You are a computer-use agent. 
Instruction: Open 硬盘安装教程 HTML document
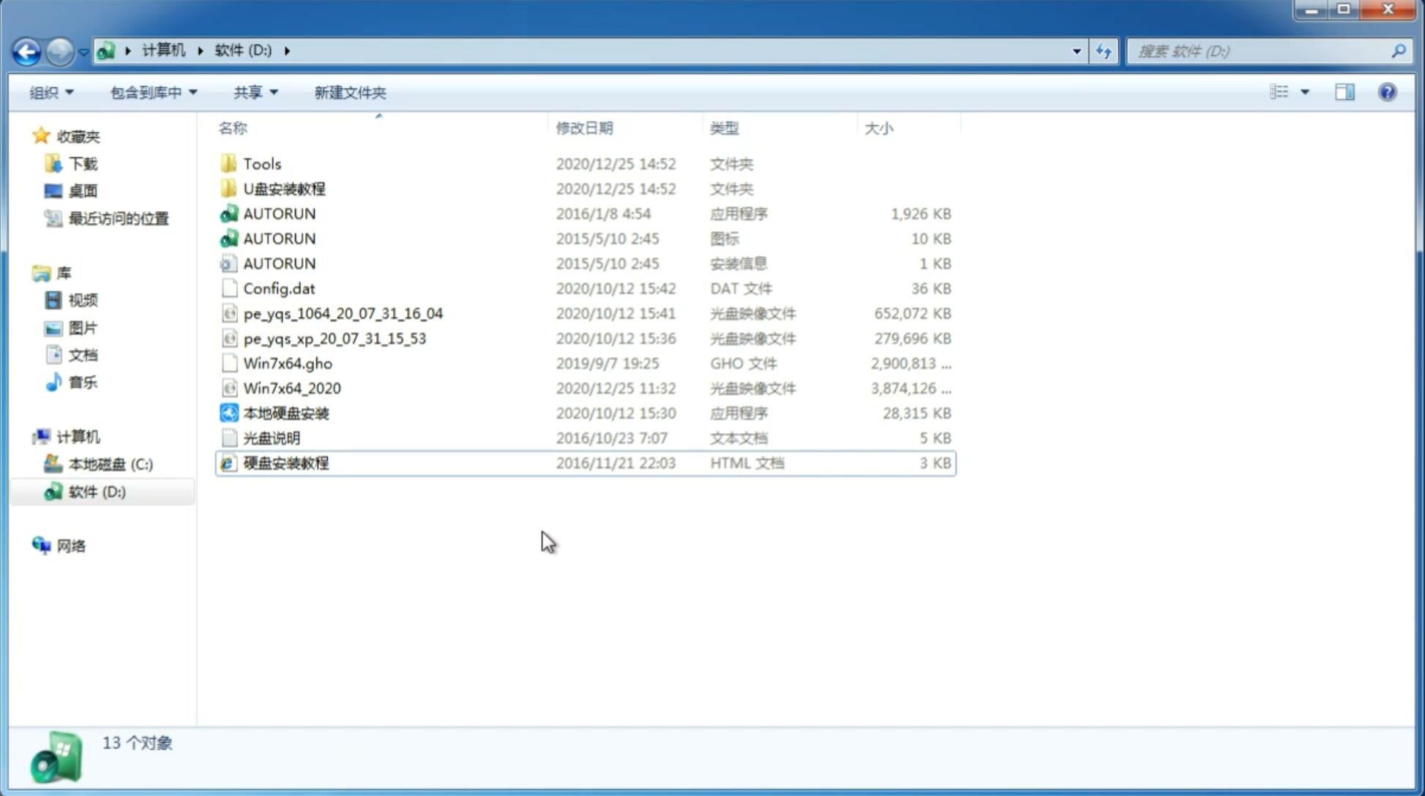click(x=285, y=462)
